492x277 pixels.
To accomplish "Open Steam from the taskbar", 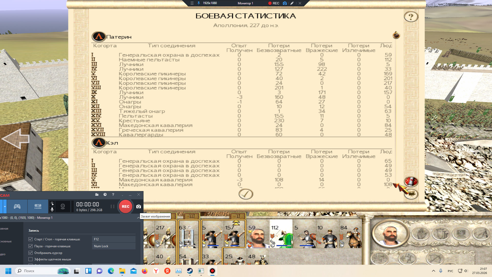I will point(190,271).
